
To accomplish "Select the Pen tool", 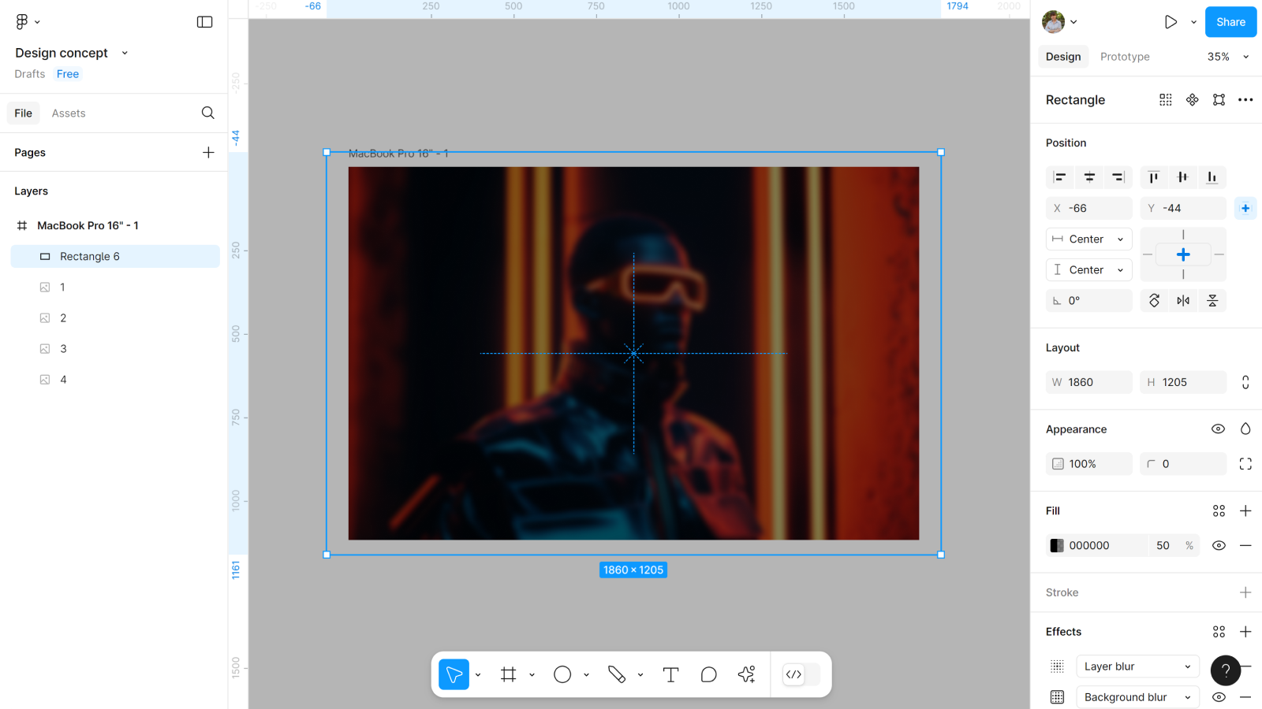I will coord(616,674).
